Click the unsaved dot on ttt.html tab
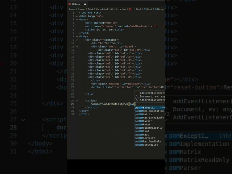Image resolution: width=232 pixels, height=174 pixels. coord(85,4)
